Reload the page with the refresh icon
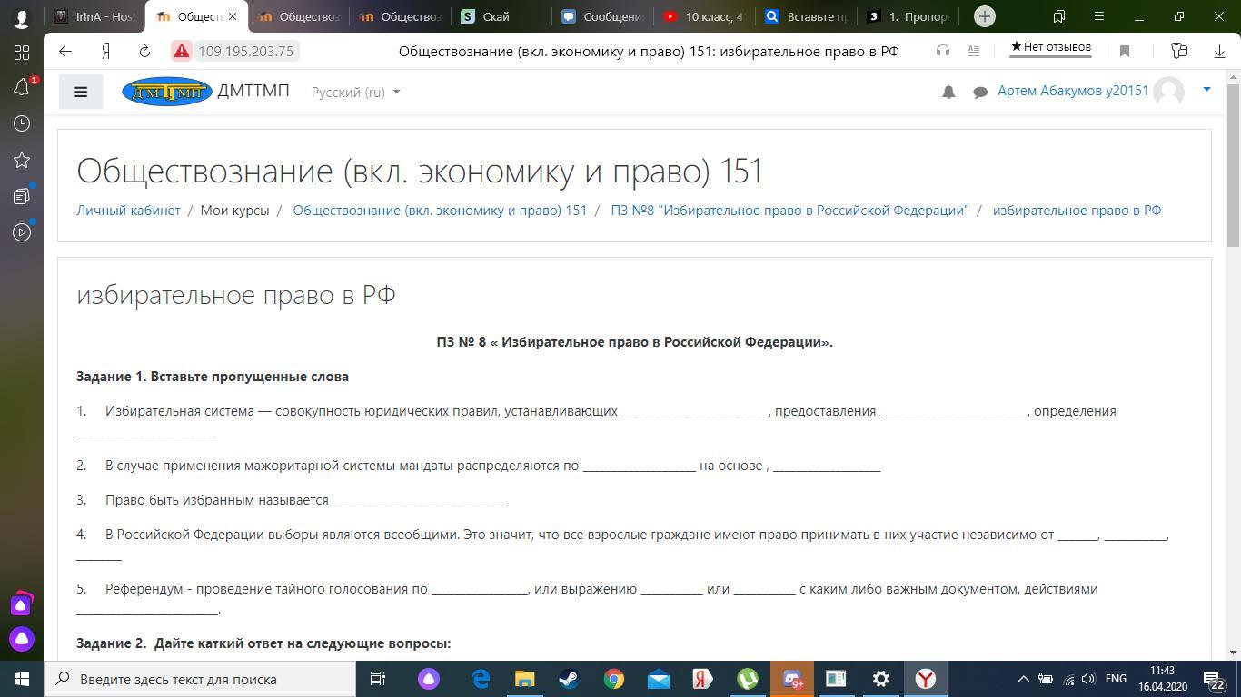 click(x=144, y=51)
